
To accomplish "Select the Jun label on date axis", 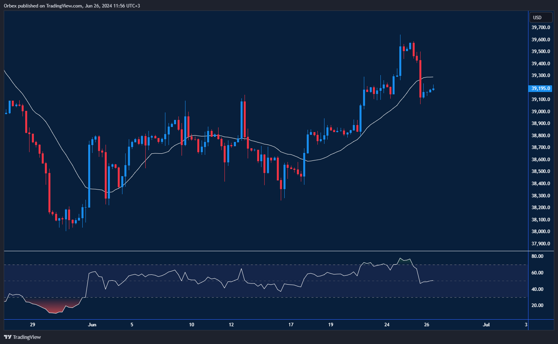I will (x=92, y=325).
